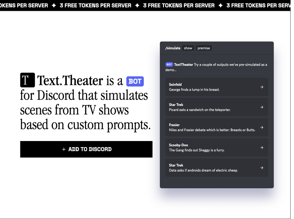Click the BOT badge in the headline

click(x=135, y=81)
